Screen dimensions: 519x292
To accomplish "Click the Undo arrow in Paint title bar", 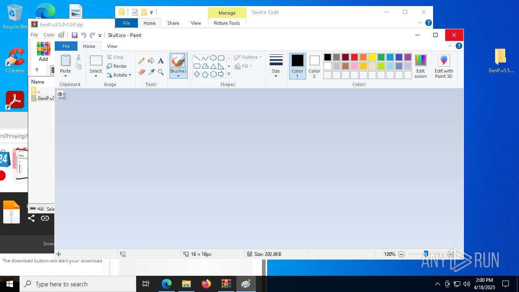I will point(84,35).
